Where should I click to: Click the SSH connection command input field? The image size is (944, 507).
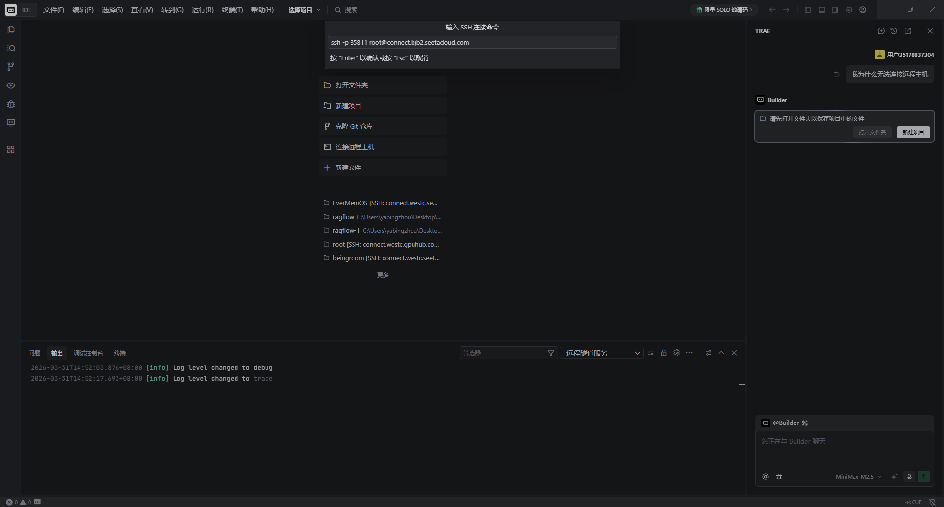[x=472, y=42]
